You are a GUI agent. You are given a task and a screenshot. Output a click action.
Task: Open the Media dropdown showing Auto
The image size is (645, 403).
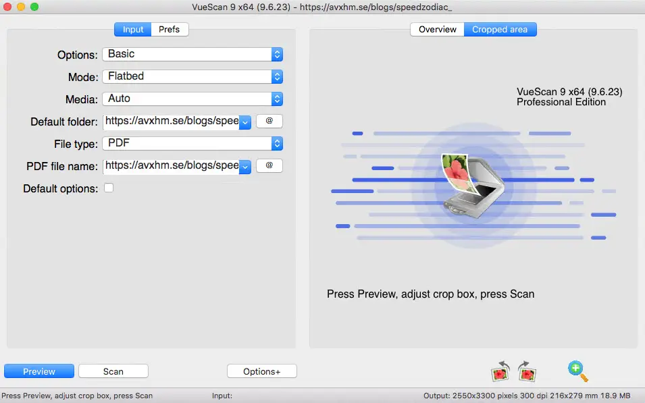(192, 99)
